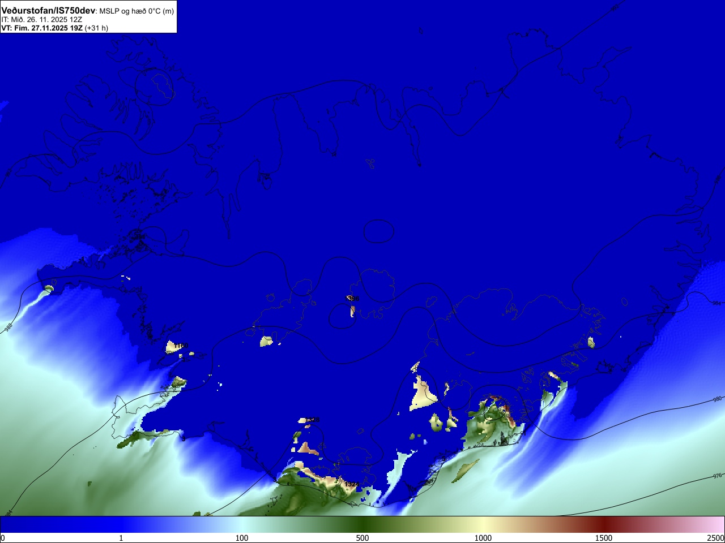Click the '(+31 h)' forecast offset
Screen dimensions: 725x543
[96, 28]
